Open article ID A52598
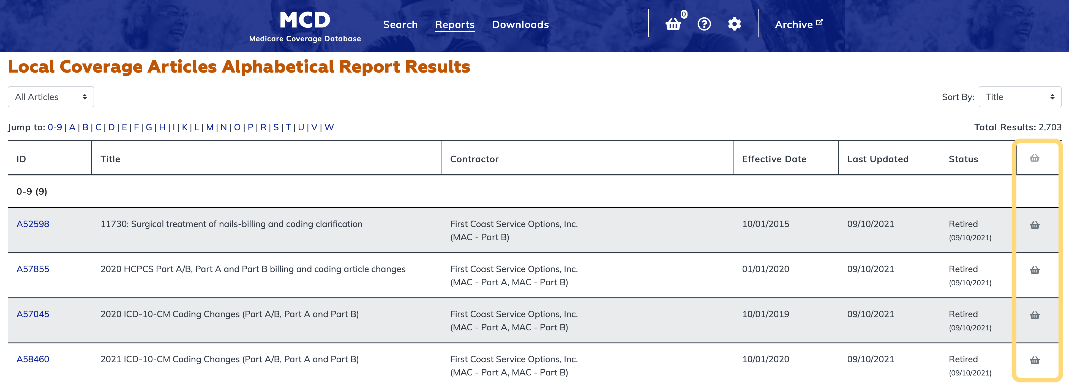Image resolution: width=1069 pixels, height=387 pixels. (33, 224)
